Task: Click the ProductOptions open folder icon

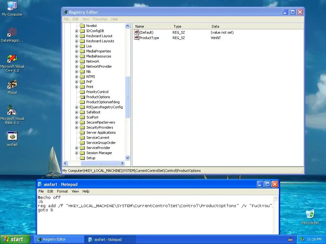Action: point(82,97)
